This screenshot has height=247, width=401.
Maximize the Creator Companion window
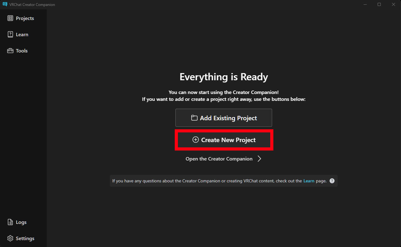(x=379, y=4)
